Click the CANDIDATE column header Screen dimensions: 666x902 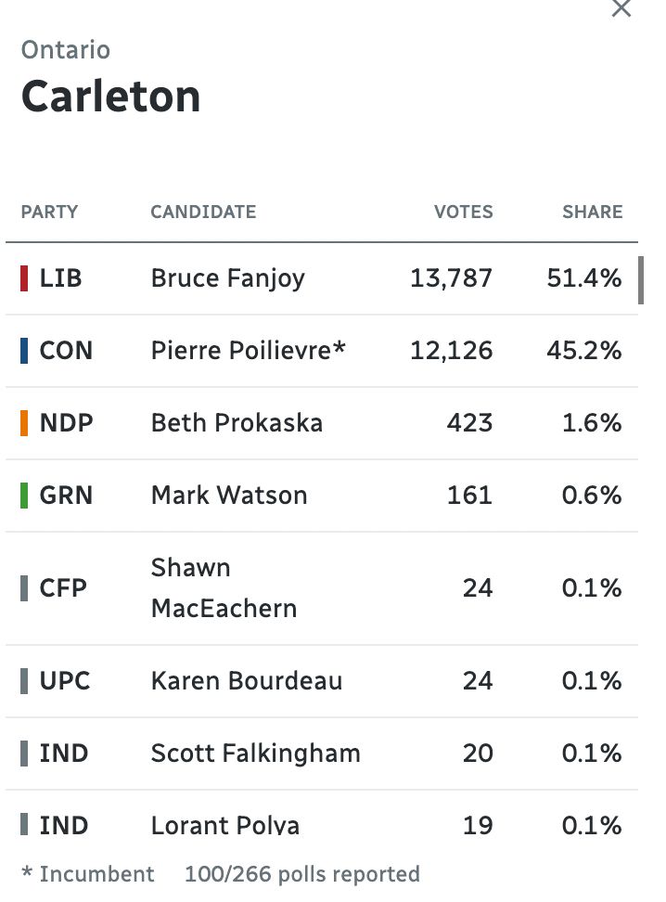click(x=203, y=213)
